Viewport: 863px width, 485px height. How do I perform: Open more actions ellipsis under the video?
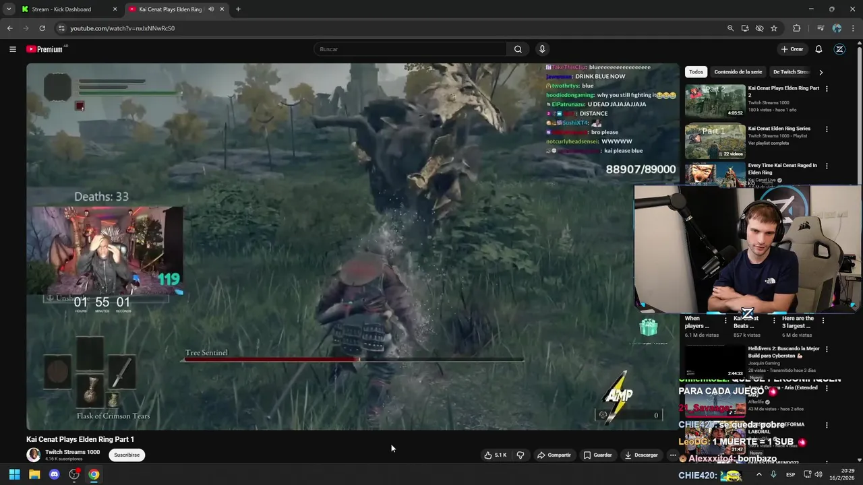pos(672,455)
